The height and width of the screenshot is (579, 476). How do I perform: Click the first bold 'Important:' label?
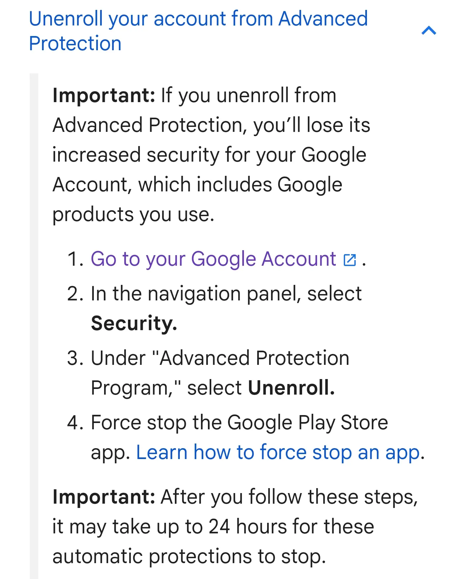[104, 96]
